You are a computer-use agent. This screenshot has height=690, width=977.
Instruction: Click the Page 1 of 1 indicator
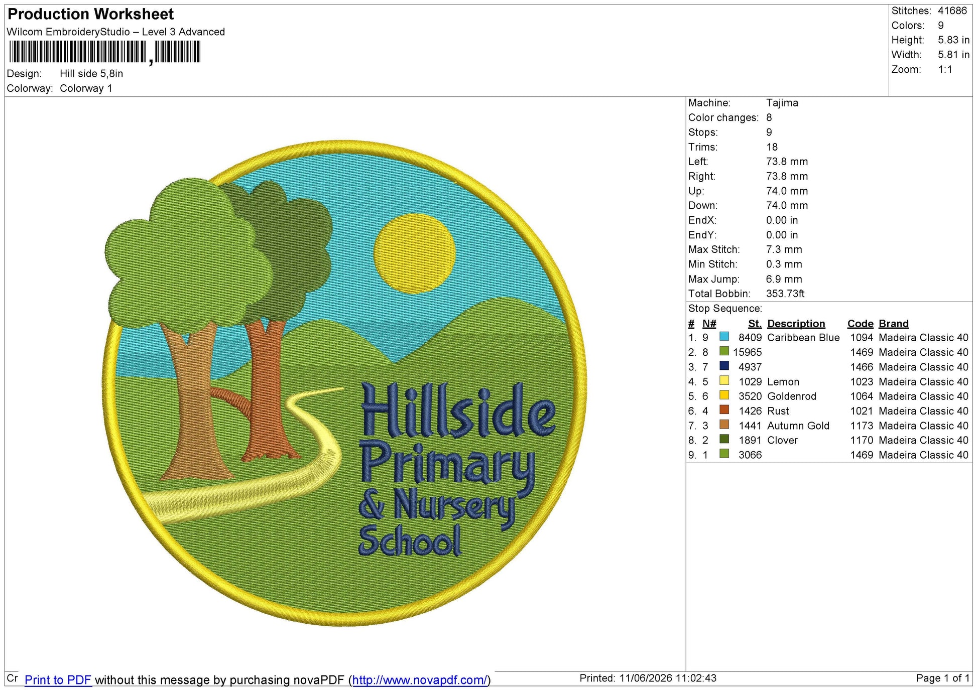coord(943,678)
